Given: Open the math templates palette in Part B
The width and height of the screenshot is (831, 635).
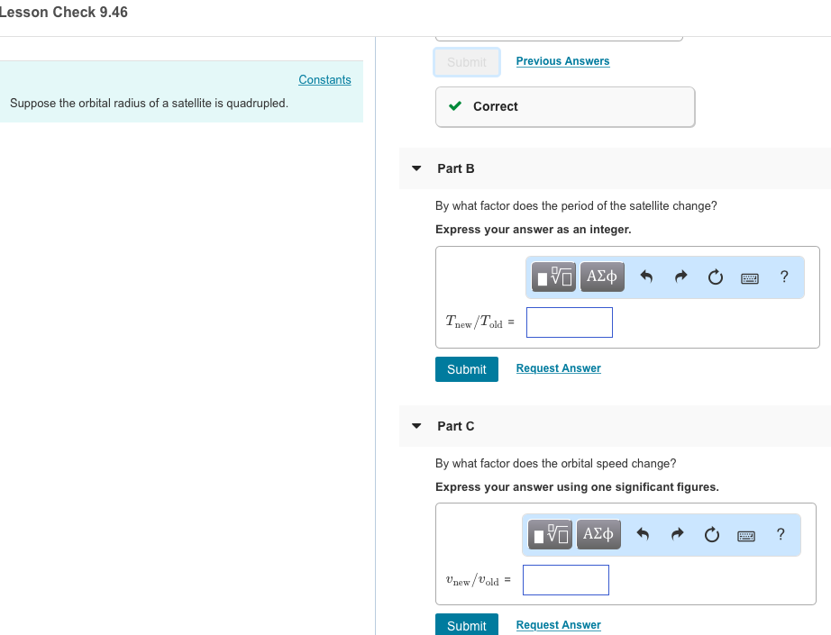Looking at the screenshot, I should tap(552, 277).
